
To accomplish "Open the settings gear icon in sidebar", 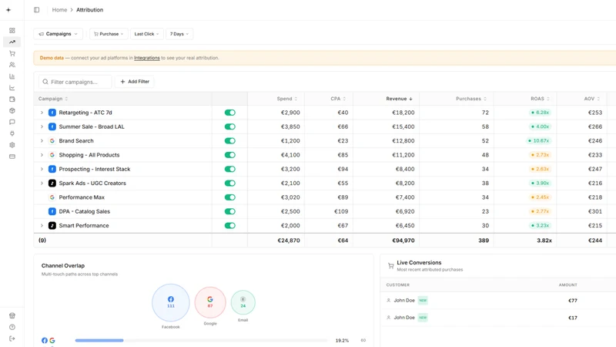I will pos(12,145).
